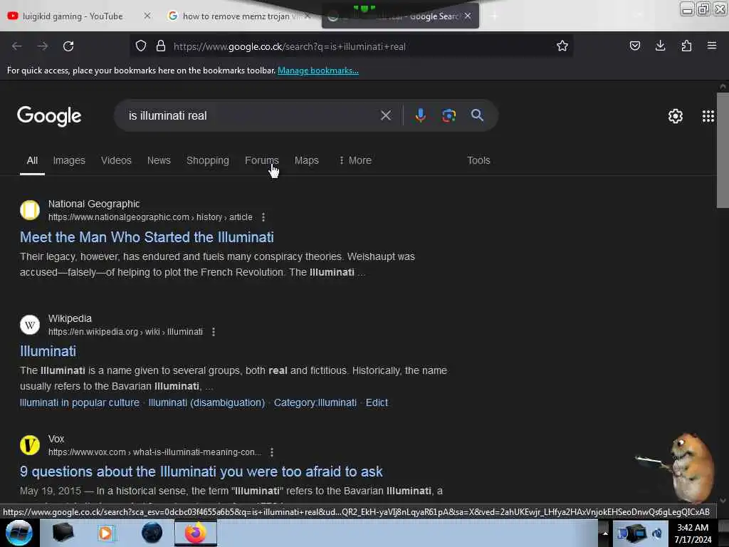Screen dimensions: 729x547
Task: Switch to the Shopping tab
Action: tap(208, 160)
